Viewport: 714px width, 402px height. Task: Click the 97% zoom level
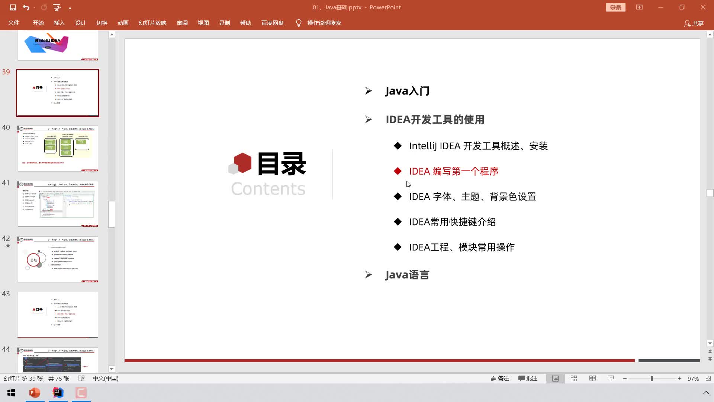click(693, 379)
